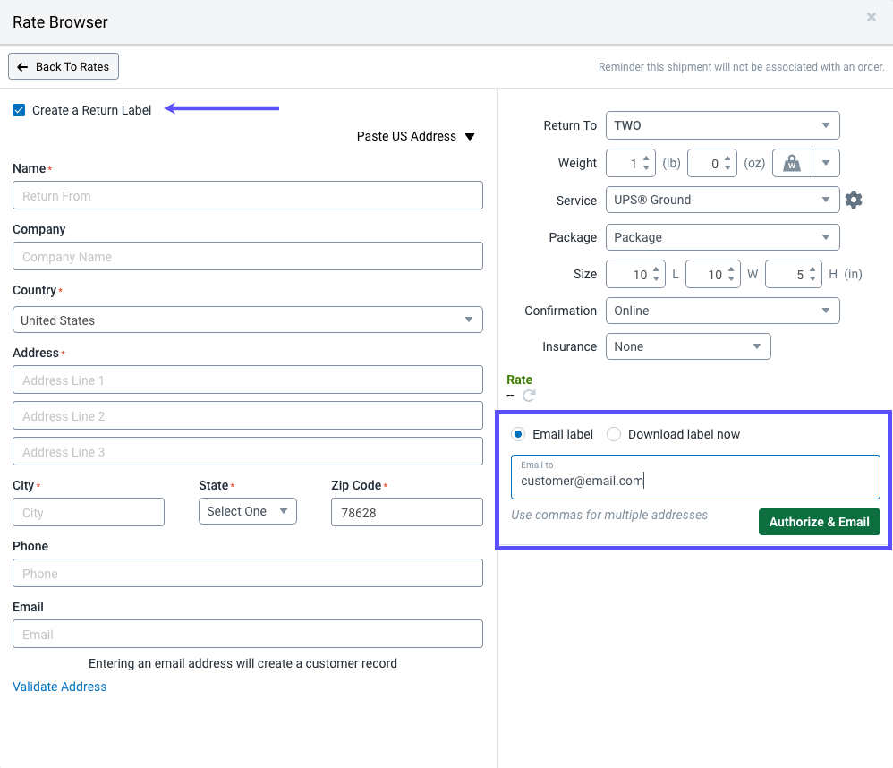Open the Confirmation dropdown showing Online
Screen dimensions: 893x768
722,311
